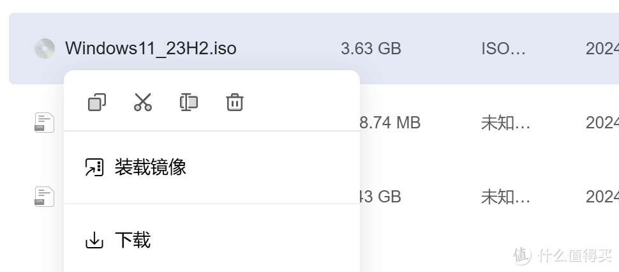
Task: Click the 2024 date in the Windows11_23H2.iso row
Action: click(x=602, y=49)
